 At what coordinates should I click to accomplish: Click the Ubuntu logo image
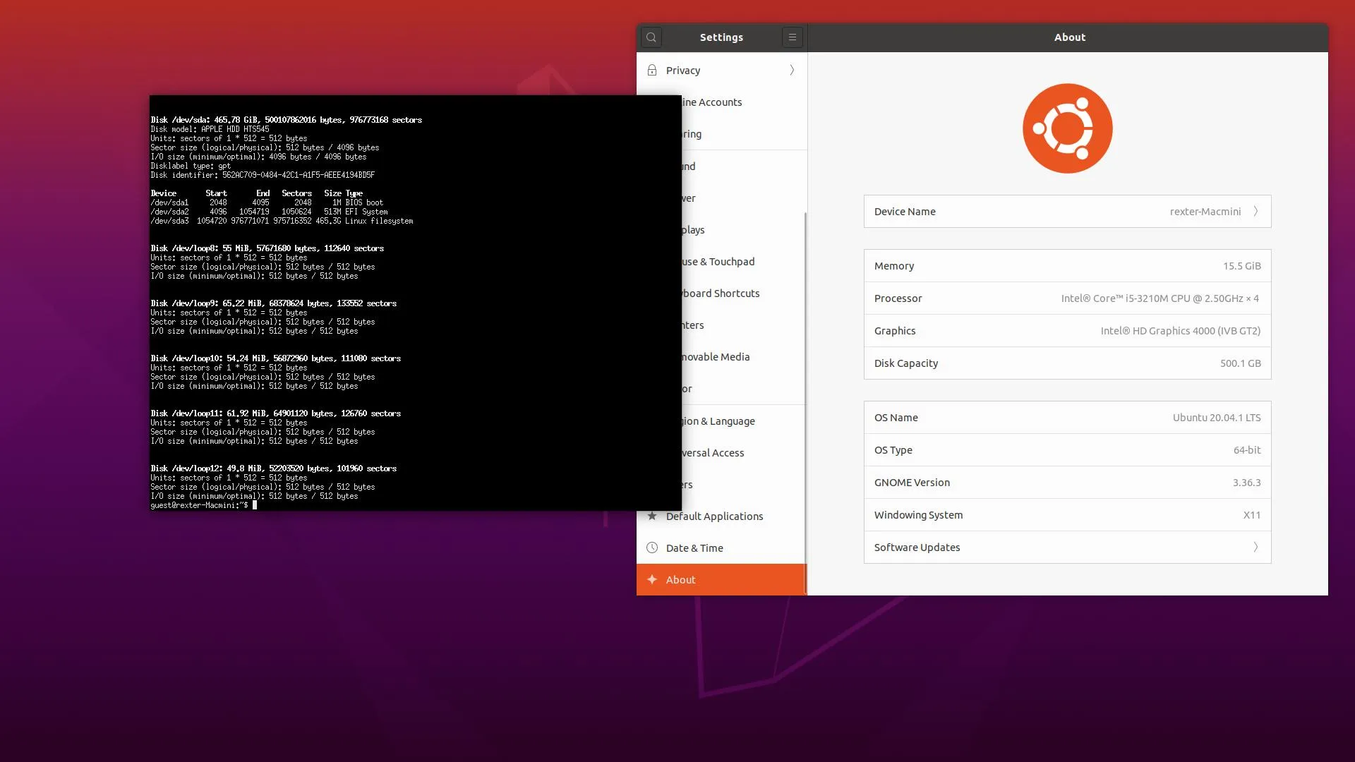click(x=1067, y=128)
